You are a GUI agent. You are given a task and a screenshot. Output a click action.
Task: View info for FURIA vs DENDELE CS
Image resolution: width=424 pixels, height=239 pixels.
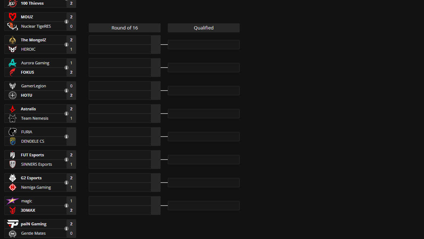(66, 137)
